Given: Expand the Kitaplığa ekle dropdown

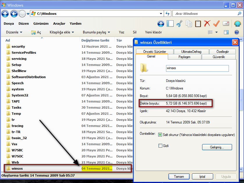Looking at the screenshot, I should tap(62, 32).
